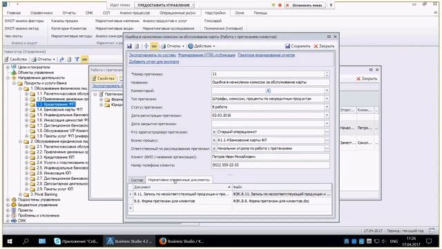Screen dimensions: 442x249
Task: Click the 'Цели и показатели' tree node icon
Action: click(14, 67)
